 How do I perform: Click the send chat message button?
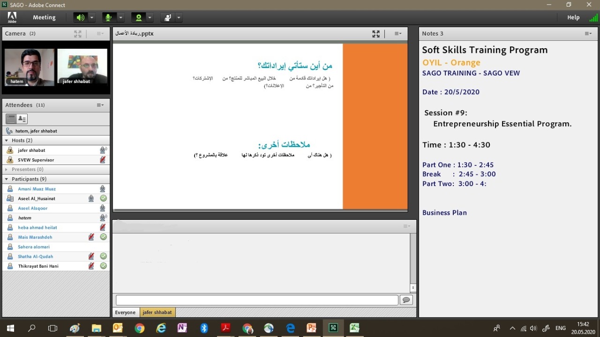406,300
